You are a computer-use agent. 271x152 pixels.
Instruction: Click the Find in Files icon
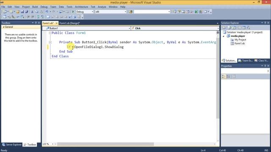131,12
